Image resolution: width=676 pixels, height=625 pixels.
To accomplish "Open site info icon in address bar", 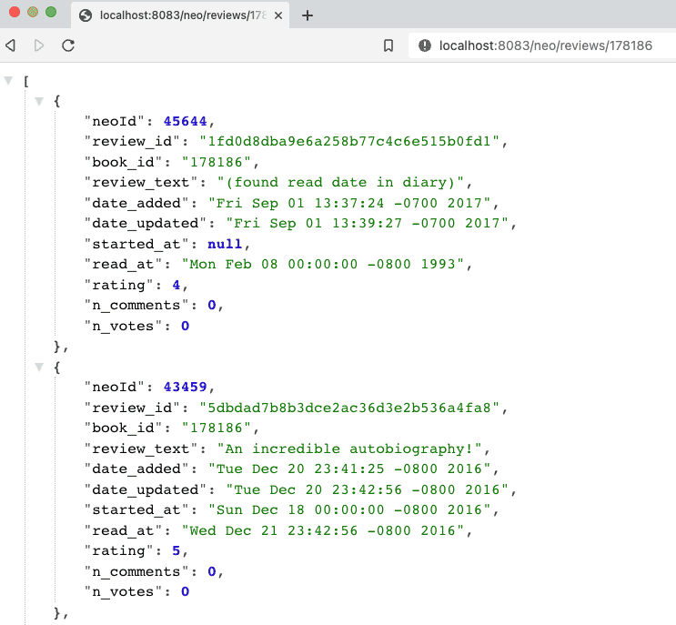I will [x=425, y=45].
